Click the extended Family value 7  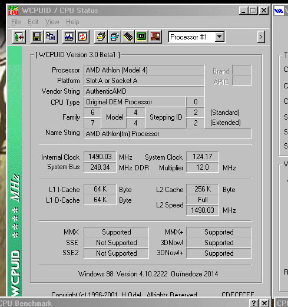coord(92,123)
